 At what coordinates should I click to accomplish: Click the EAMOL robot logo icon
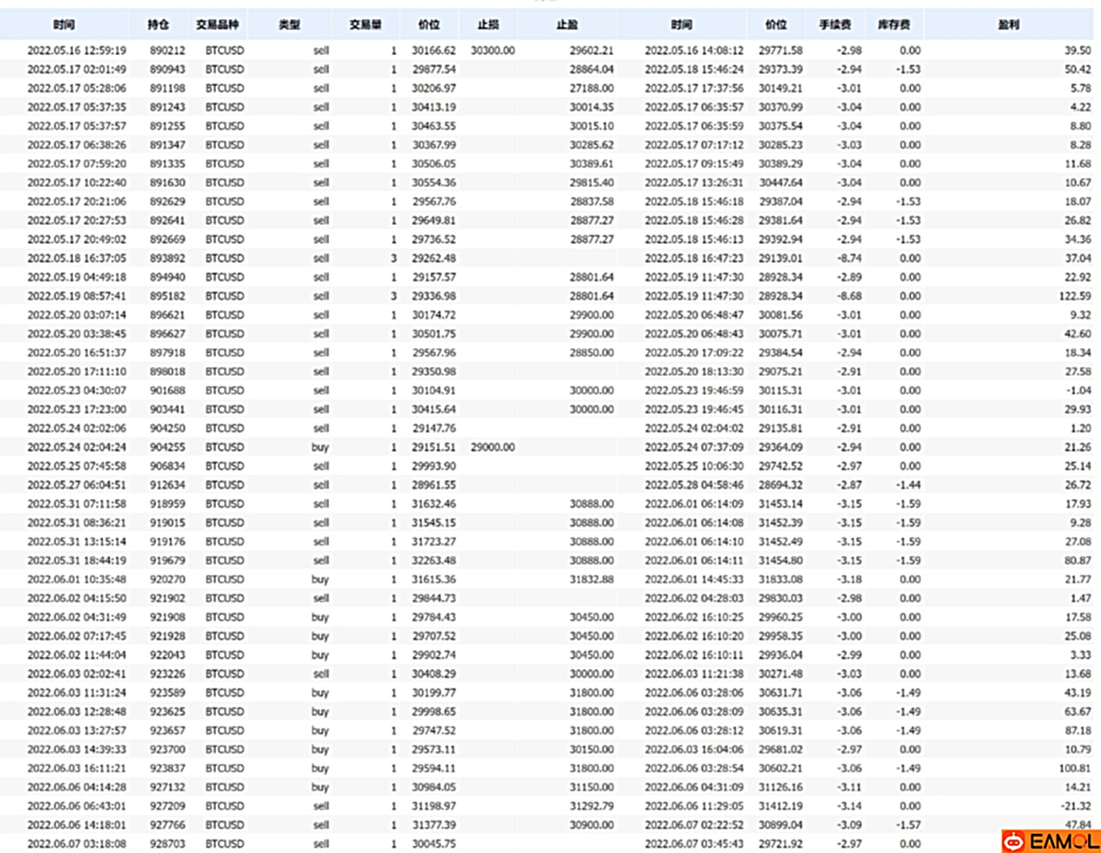click(1014, 841)
